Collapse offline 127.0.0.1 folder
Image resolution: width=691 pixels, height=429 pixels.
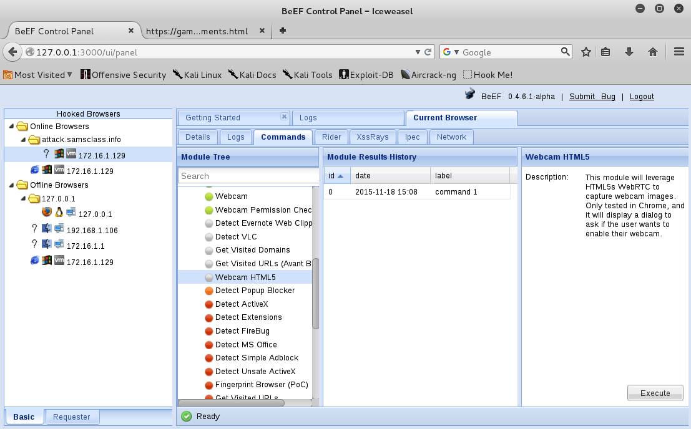click(x=23, y=198)
